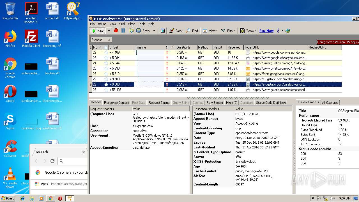Toggle the star for request 22

click(x=106, y=52)
